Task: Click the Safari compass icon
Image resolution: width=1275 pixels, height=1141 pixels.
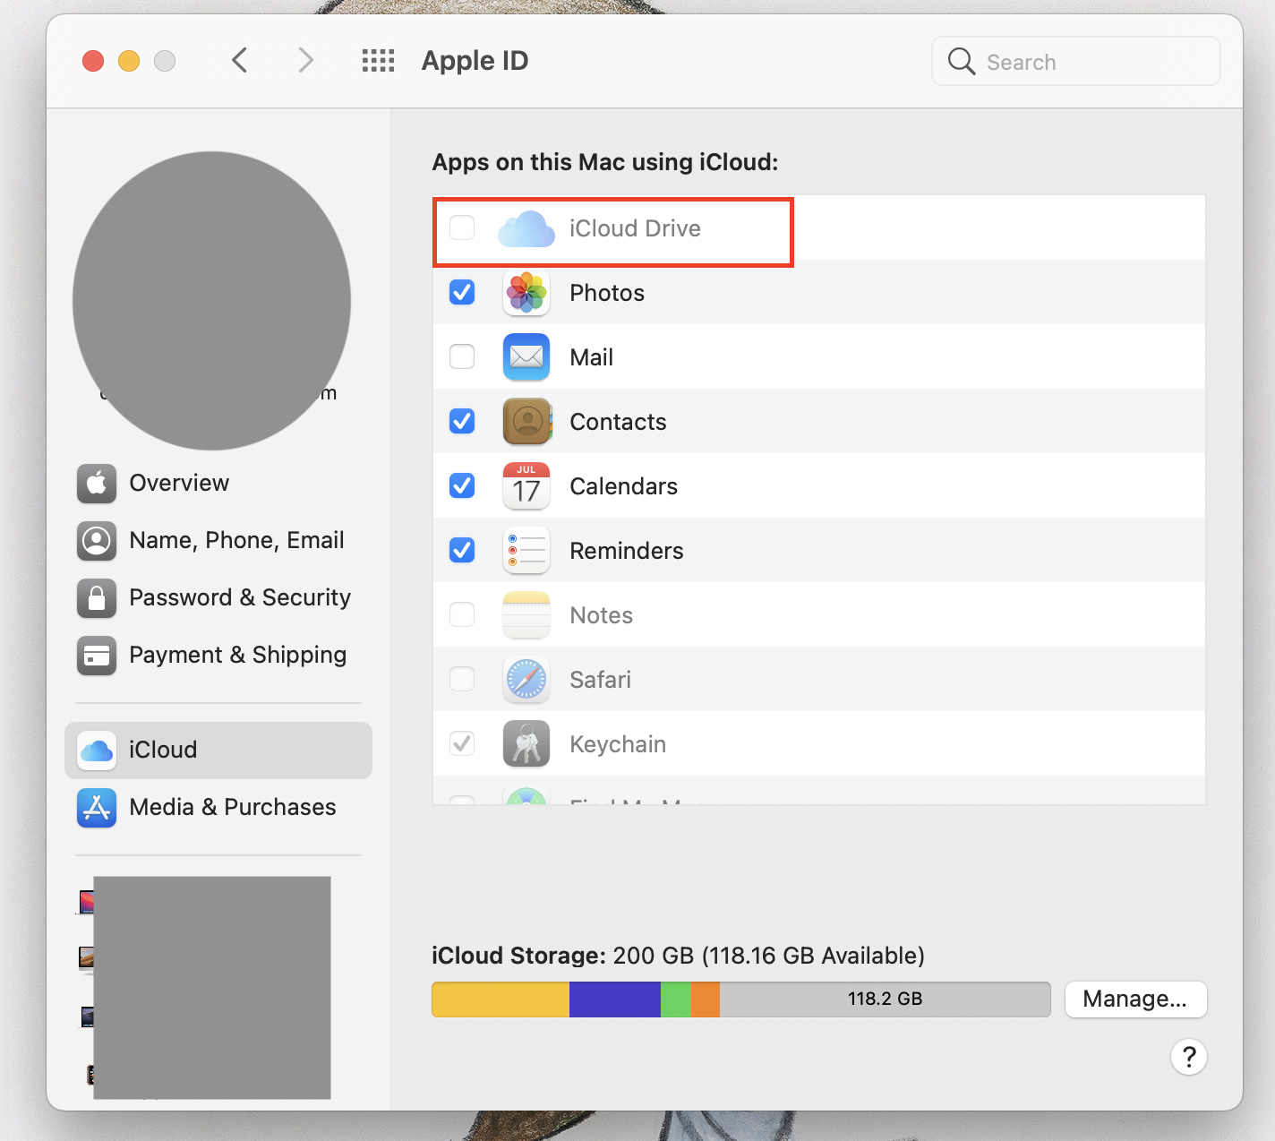Action: (526, 680)
